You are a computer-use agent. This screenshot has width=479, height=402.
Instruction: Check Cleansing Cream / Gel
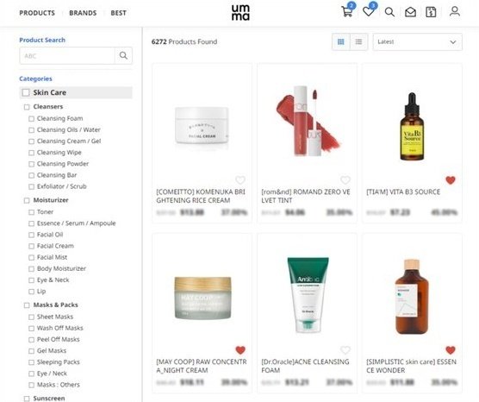tap(31, 141)
